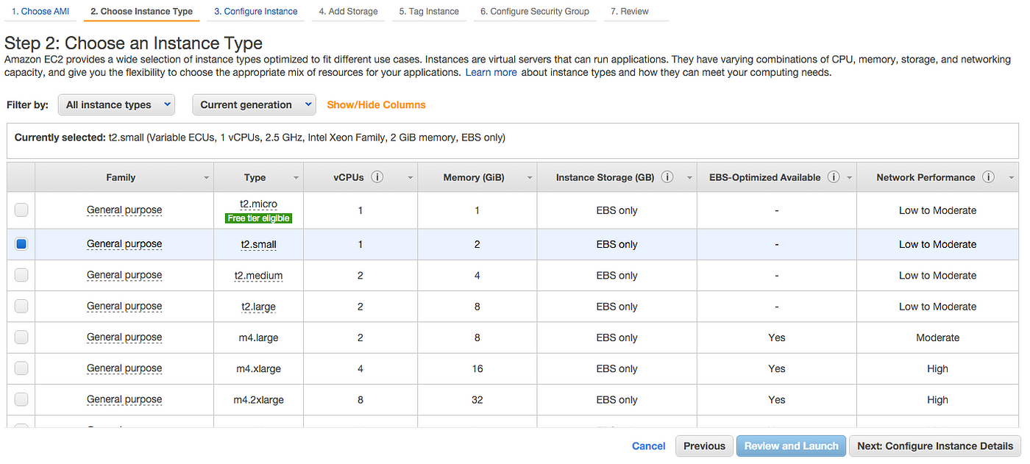Screen dimensions: 1030x464
Task: Select the t2.medium instance checkbox
Action: tap(21, 275)
